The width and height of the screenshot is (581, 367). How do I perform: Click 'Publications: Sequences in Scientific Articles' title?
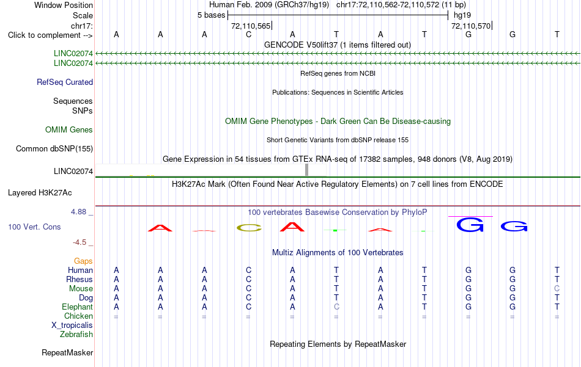click(338, 92)
